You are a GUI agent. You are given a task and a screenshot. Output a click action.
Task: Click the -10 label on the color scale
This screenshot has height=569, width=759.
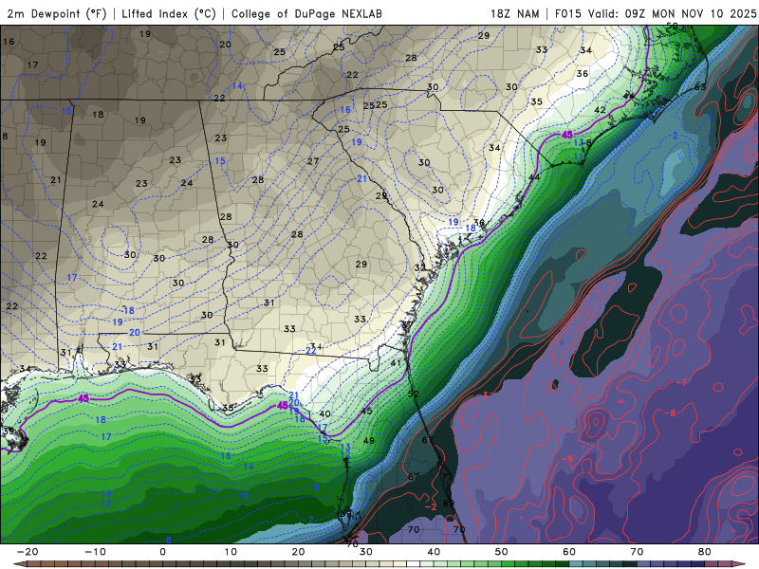pyautogui.click(x=95, y=552)
